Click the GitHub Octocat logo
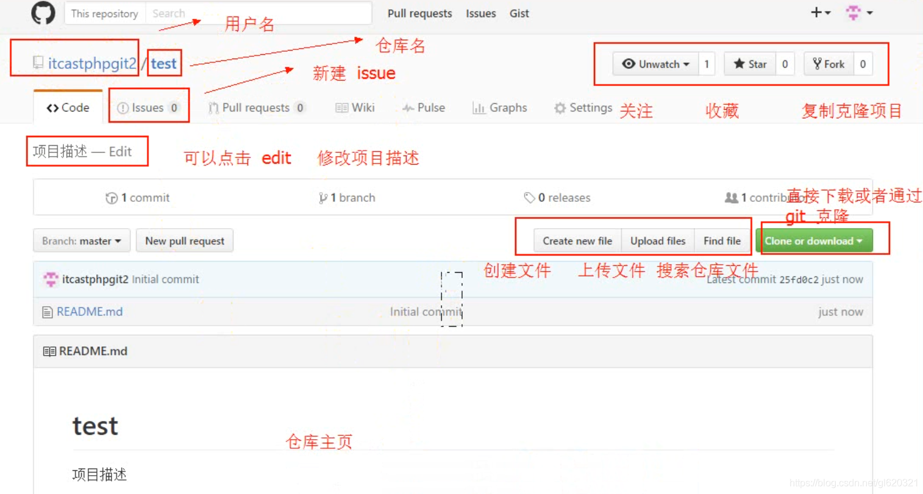Screen dimensions: 923x494 coord(43,13)
